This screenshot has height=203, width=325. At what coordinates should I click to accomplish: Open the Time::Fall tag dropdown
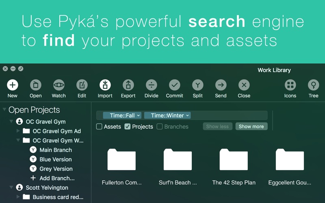(x=139, y=116)
